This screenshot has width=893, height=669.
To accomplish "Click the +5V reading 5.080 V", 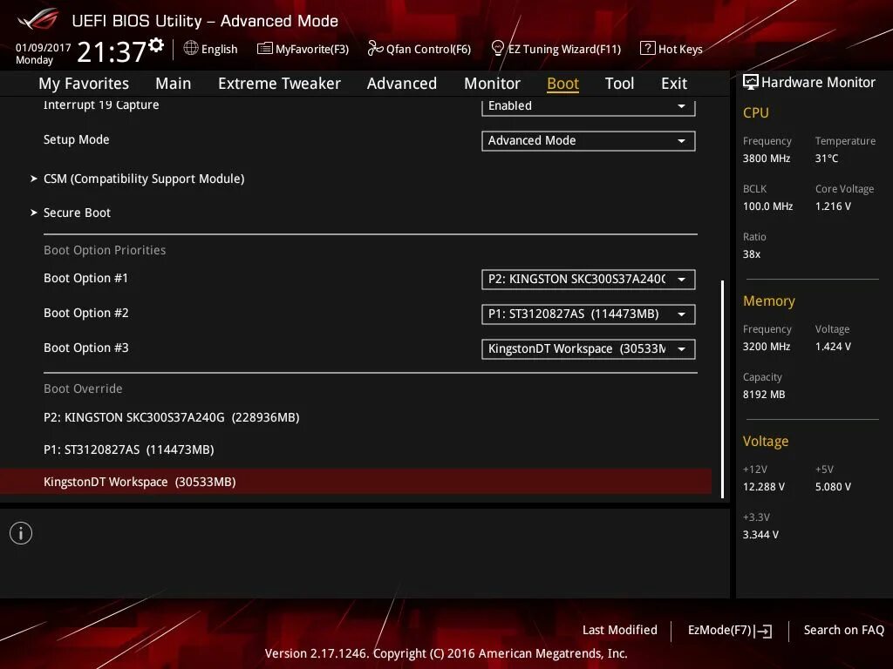I will point(833,487).
